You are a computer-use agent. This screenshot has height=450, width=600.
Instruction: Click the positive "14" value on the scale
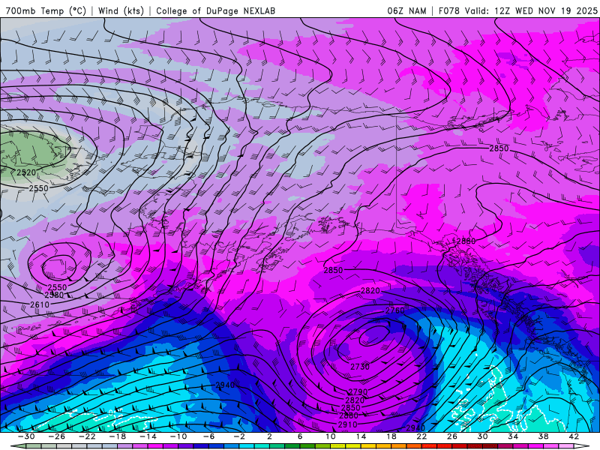click(x=361, y=436)
